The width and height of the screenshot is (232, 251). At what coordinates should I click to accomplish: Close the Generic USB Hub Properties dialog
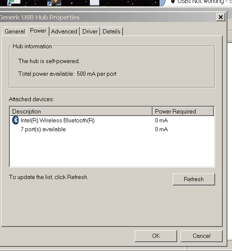tap(221, 17)
